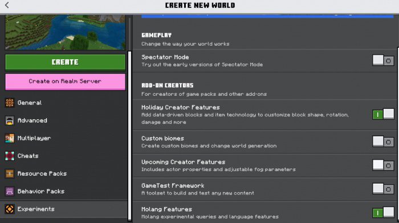
Task: Turn off the Molang Features toggle
Action: (383, 212)
